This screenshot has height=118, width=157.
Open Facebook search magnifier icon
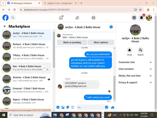13,18
